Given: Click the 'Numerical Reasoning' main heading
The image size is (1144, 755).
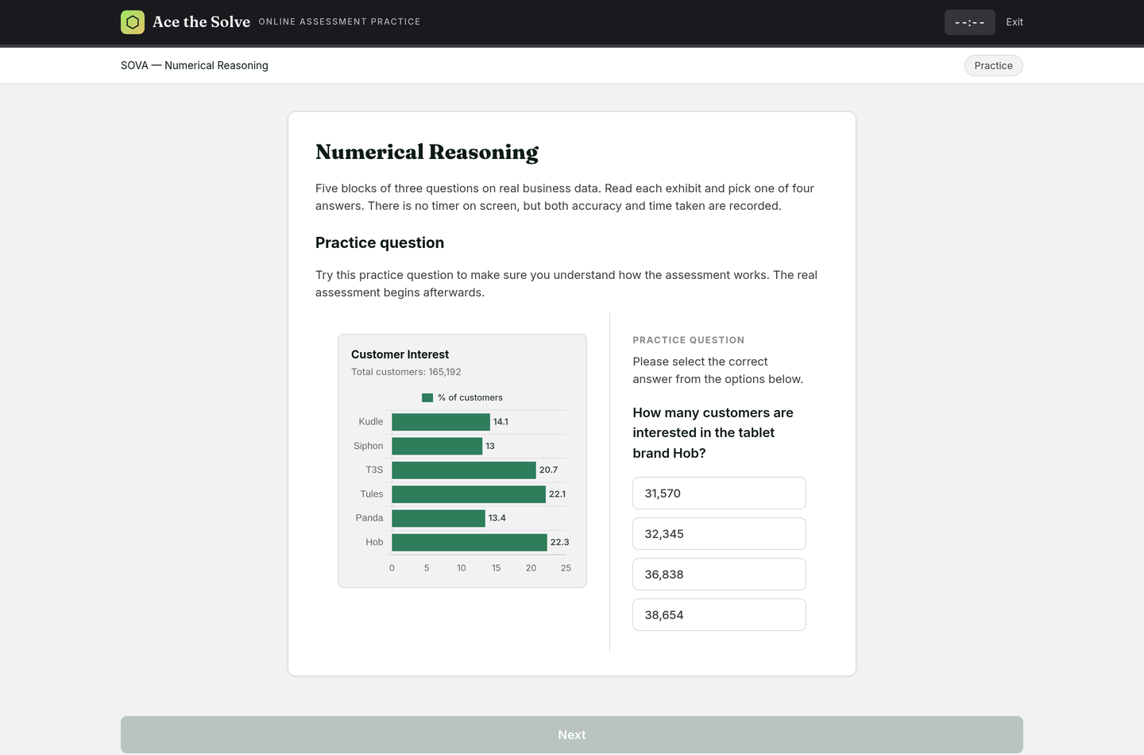Looking at the screenshot, I should pos(427,152).
